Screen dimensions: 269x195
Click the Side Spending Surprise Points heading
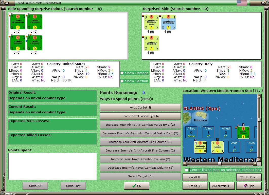[x=55, y=9]
